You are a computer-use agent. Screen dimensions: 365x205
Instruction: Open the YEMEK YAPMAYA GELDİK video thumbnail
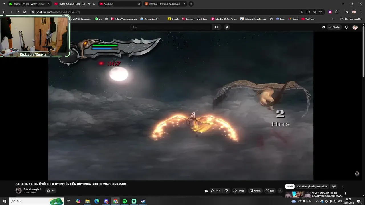(x=298, y=194)
